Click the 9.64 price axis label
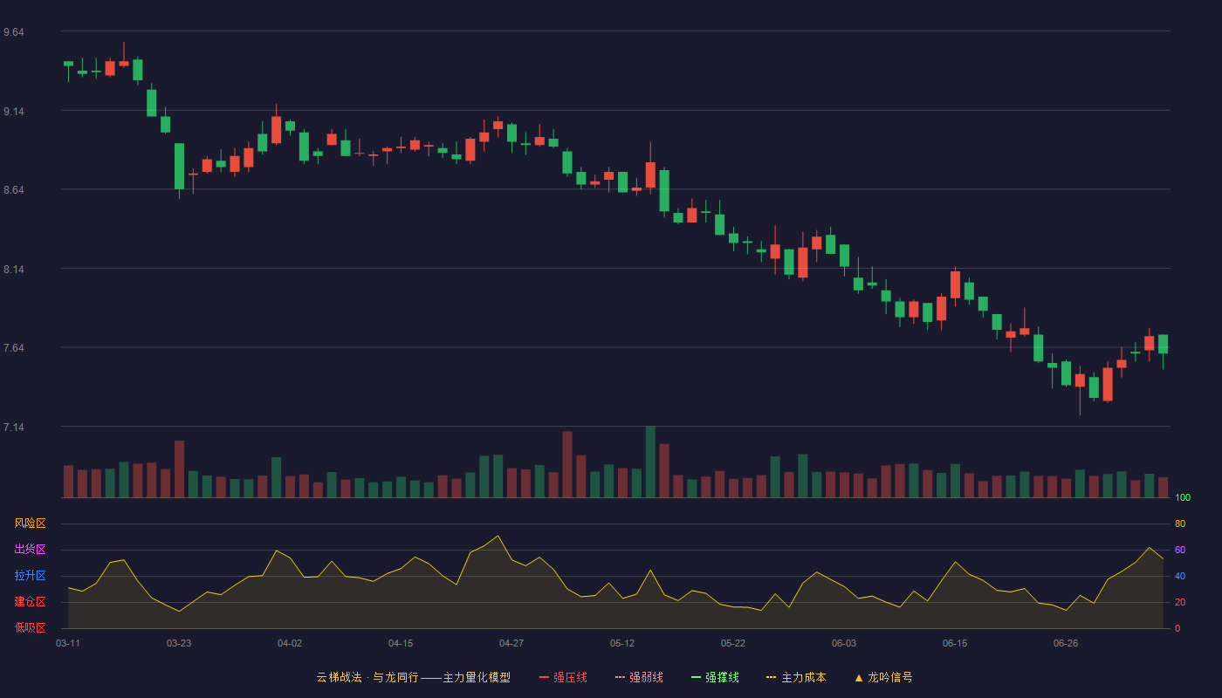Screen dimensions: 1222x698 [x=14, y=32]
